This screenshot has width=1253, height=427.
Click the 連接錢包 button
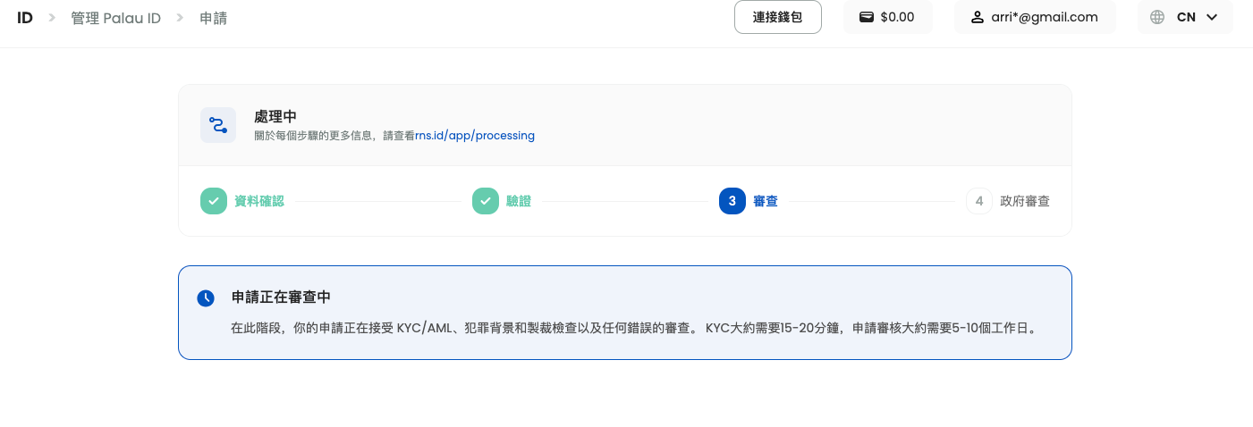click(x=778, y=17)
